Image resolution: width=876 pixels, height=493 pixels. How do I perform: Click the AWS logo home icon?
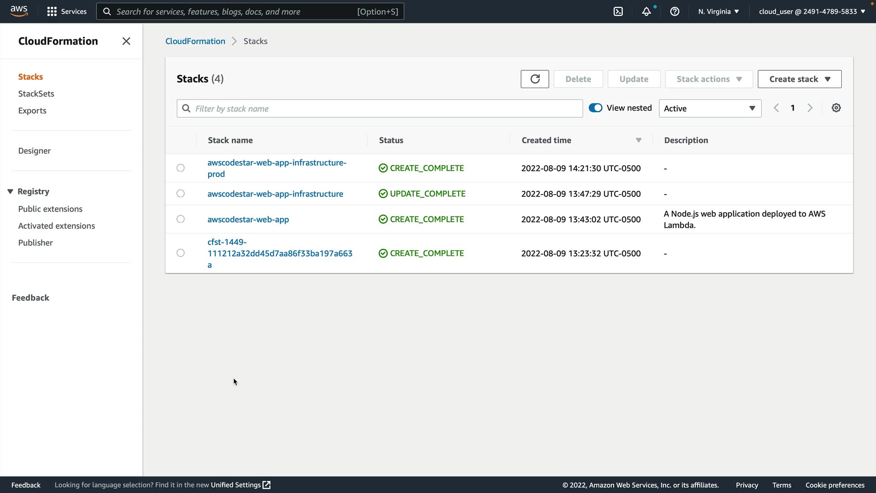tap(19, 11)
